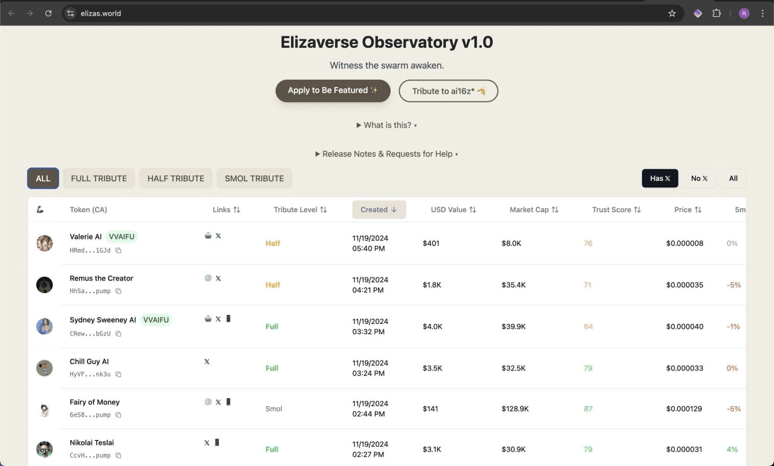
Task: Open Chill Guy AI X link
Action: click(x=207, y=361)
